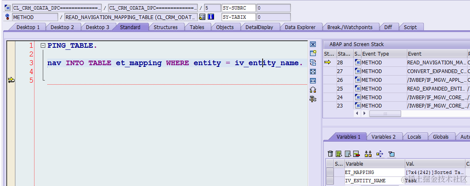This screenshot has width=470, height=186.
Task: Click the trash icon in Variables toolbar
Action: click(x=330, y=154)
